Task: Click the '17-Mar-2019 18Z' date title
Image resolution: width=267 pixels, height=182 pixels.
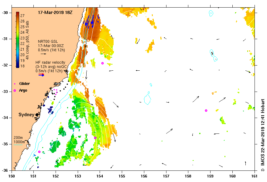Action: pyautogui.click(x=55, y=12)
